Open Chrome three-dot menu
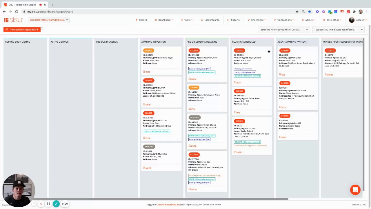The width and height of the screenshot is (371, 209). (x=367, y=12)
